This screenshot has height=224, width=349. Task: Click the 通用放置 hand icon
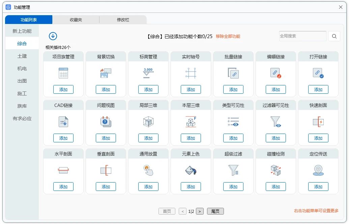[148, 170]
